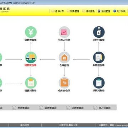
Task: Click the 出入仓查询 search button
Action: coord(102,108)
